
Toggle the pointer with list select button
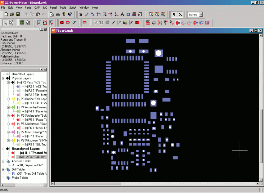pos(11,23)
